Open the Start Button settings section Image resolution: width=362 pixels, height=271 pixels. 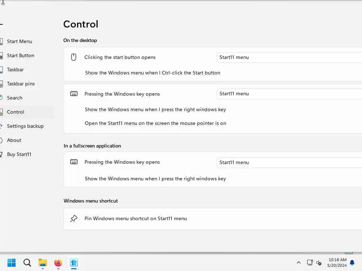click(x=20, y=55)
